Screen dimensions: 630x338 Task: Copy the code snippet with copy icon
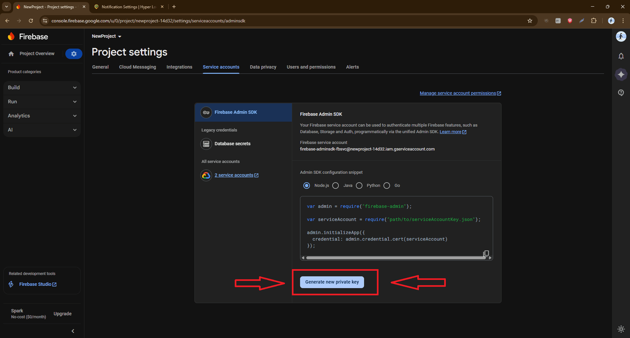[486, 253]
